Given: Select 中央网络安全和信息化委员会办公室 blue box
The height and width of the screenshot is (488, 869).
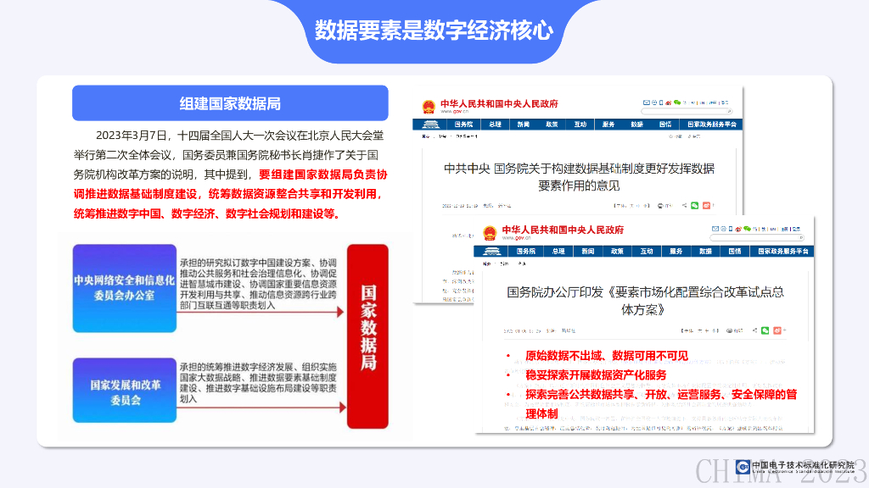Looking at the screenshot, I should pos(125,288).
